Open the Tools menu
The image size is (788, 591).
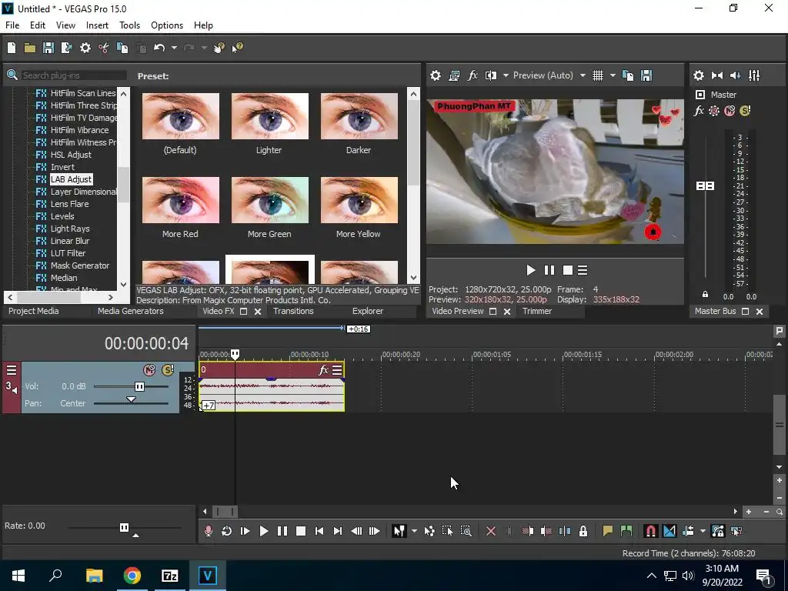pyautogui.click(x=129, y=25)
